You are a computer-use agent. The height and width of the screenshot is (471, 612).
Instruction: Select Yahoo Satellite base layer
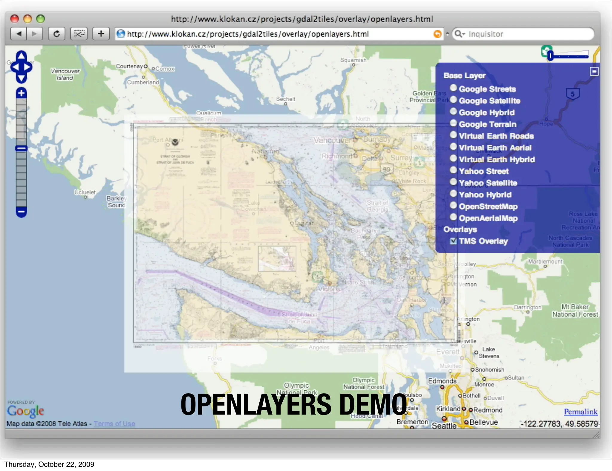(453, 182)
